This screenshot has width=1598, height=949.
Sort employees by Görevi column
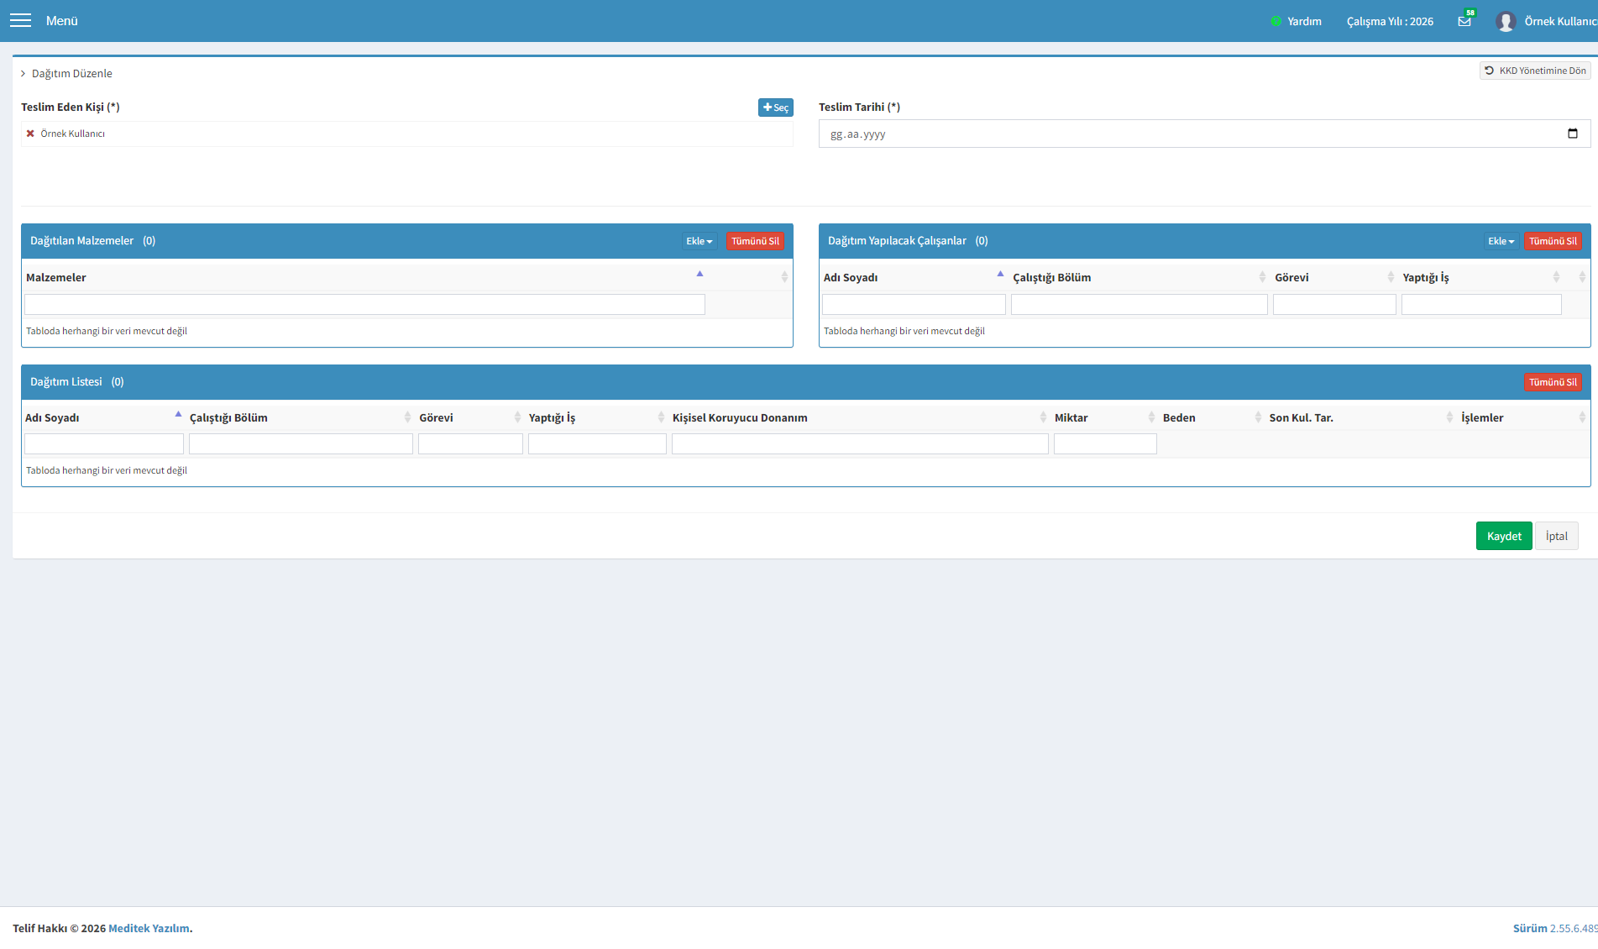[x=1334, y=277]
